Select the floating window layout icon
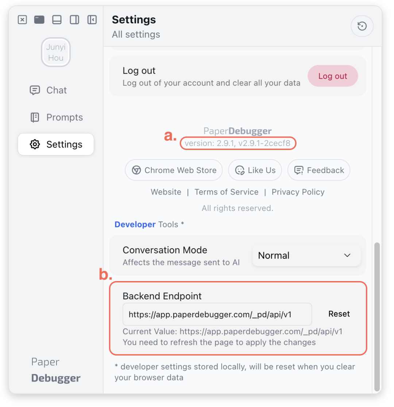Screen dimensions: 394x407 pyautogui.click(x=39, y=20)
